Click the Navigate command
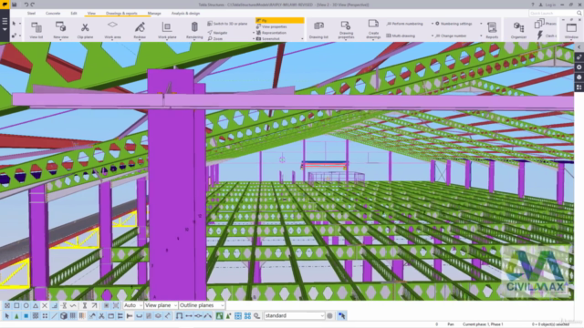The width and height of the screenshot is (584, 328). (x=218, y=33)
